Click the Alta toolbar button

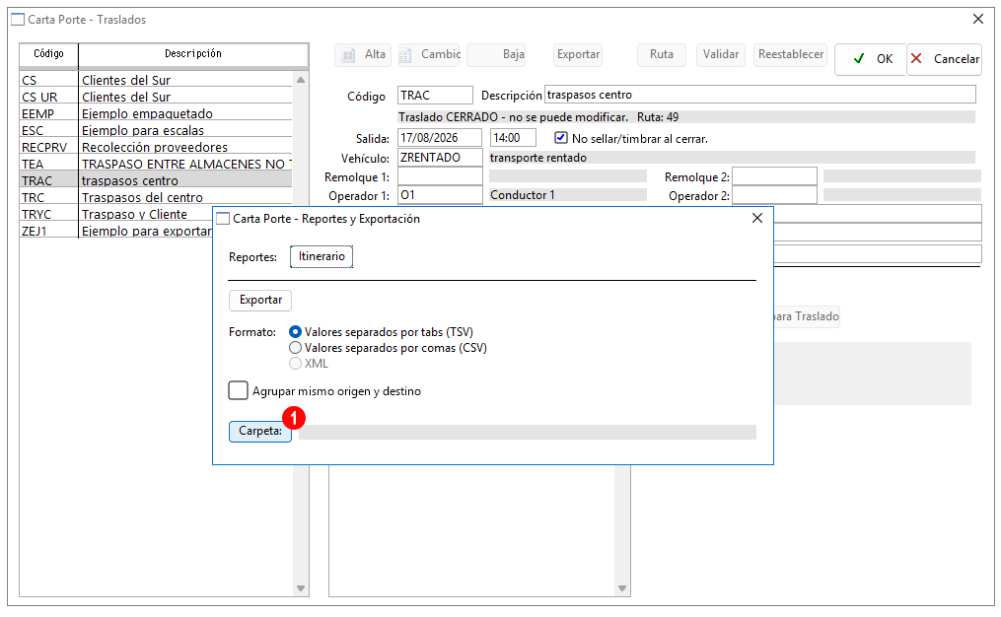click(x=362, y=55)
